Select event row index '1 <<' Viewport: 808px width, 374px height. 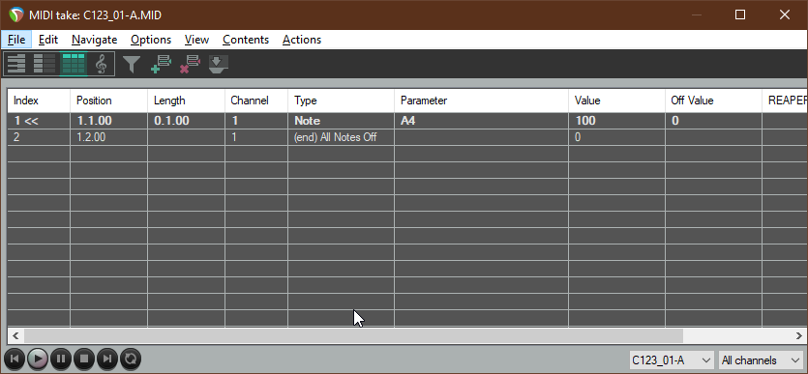pyautogui.click(x=39, y=121)
